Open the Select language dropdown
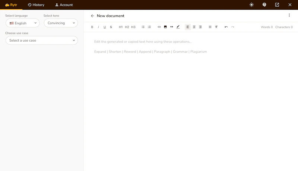The image size is (298, 171). pyautogui.click(x=23, y=23)
